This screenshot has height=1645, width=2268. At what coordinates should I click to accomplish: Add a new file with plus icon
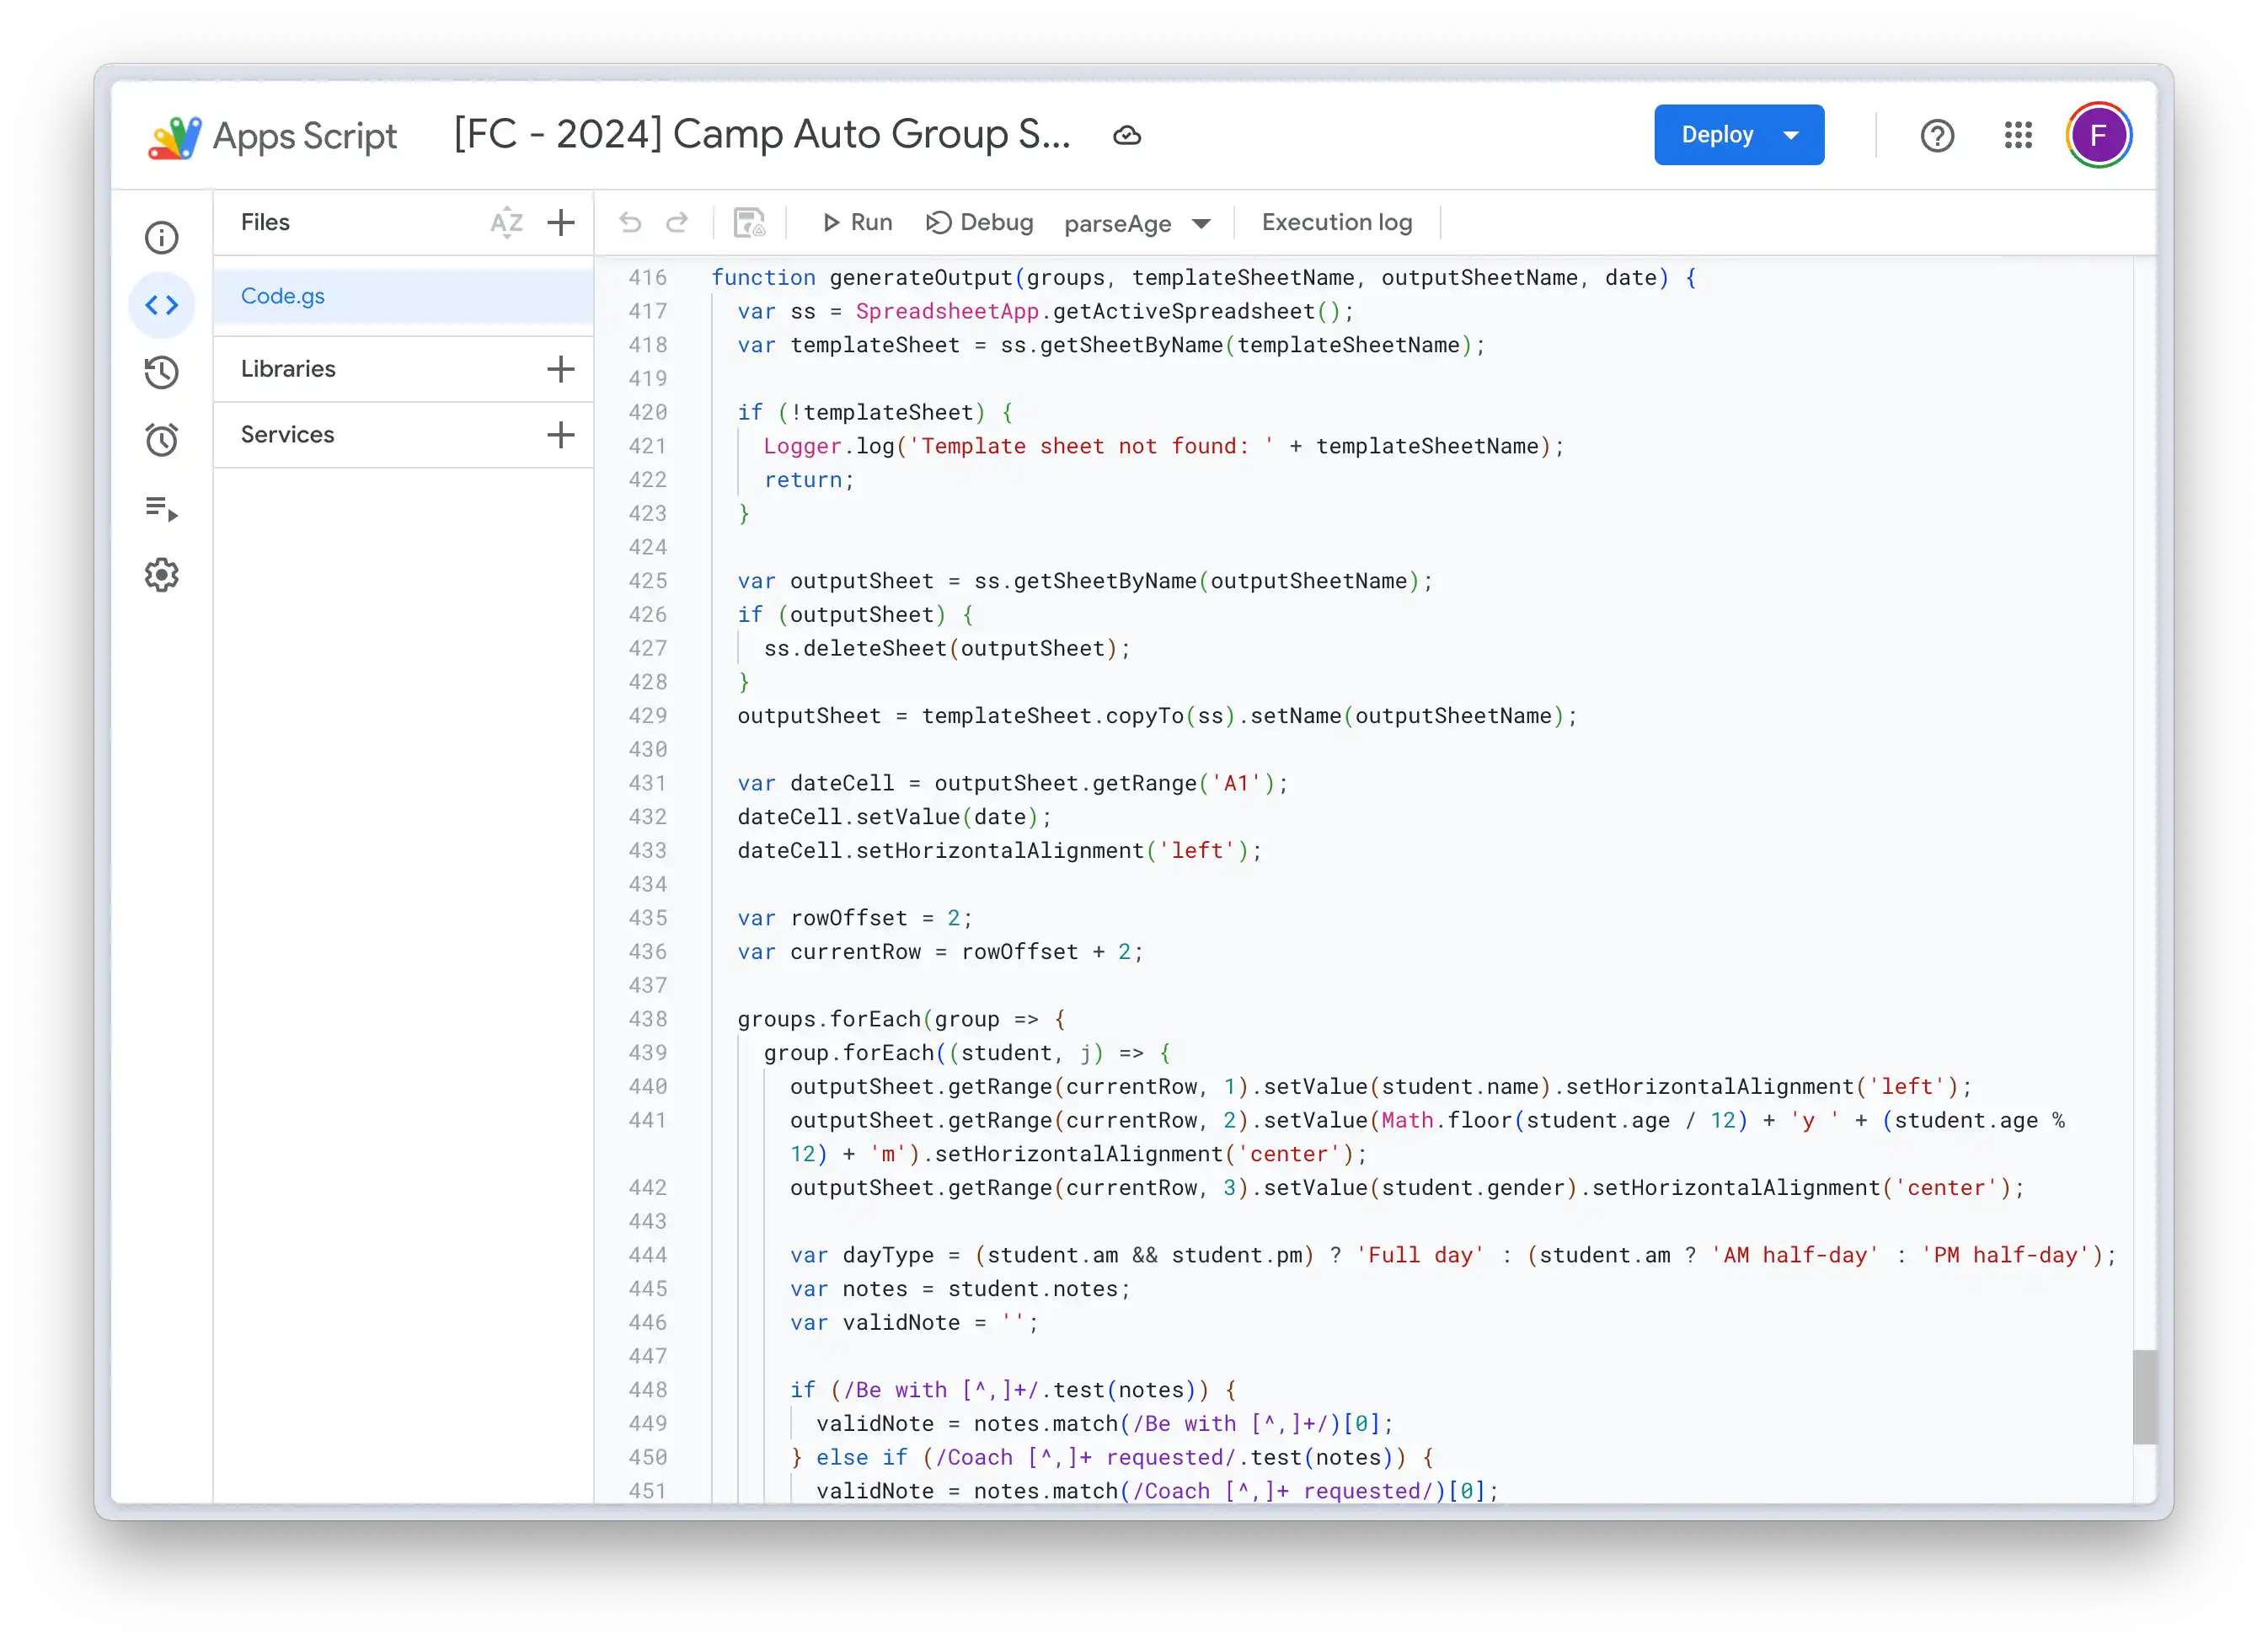[561, 222]
